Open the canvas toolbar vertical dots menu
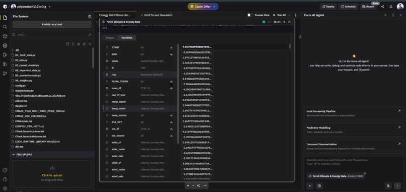Screen dimensions: 406x192 [x=296, y=15]
